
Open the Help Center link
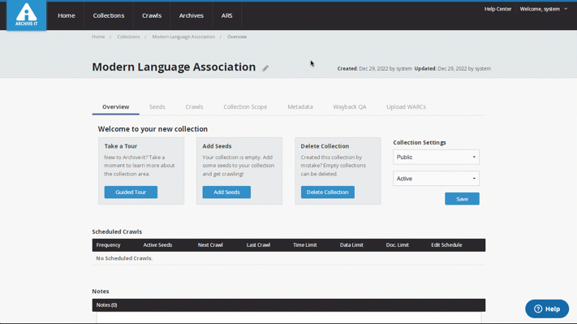(x=497, y=9)
